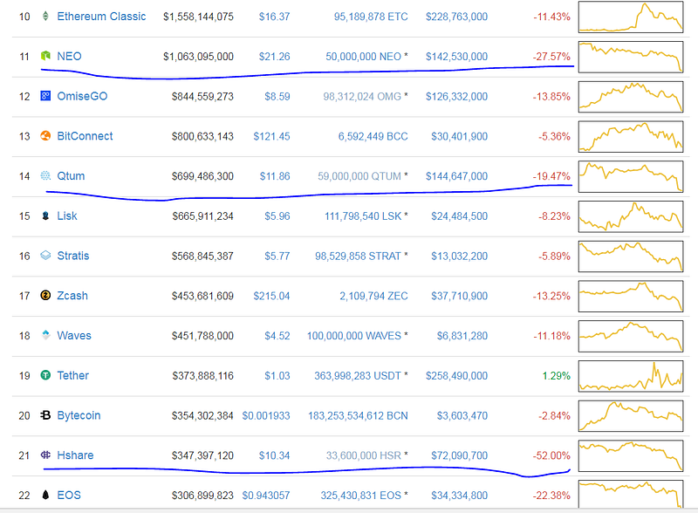
Task: Select NEO market cap $1,063,095,000
Action: (x=199, y=57)
